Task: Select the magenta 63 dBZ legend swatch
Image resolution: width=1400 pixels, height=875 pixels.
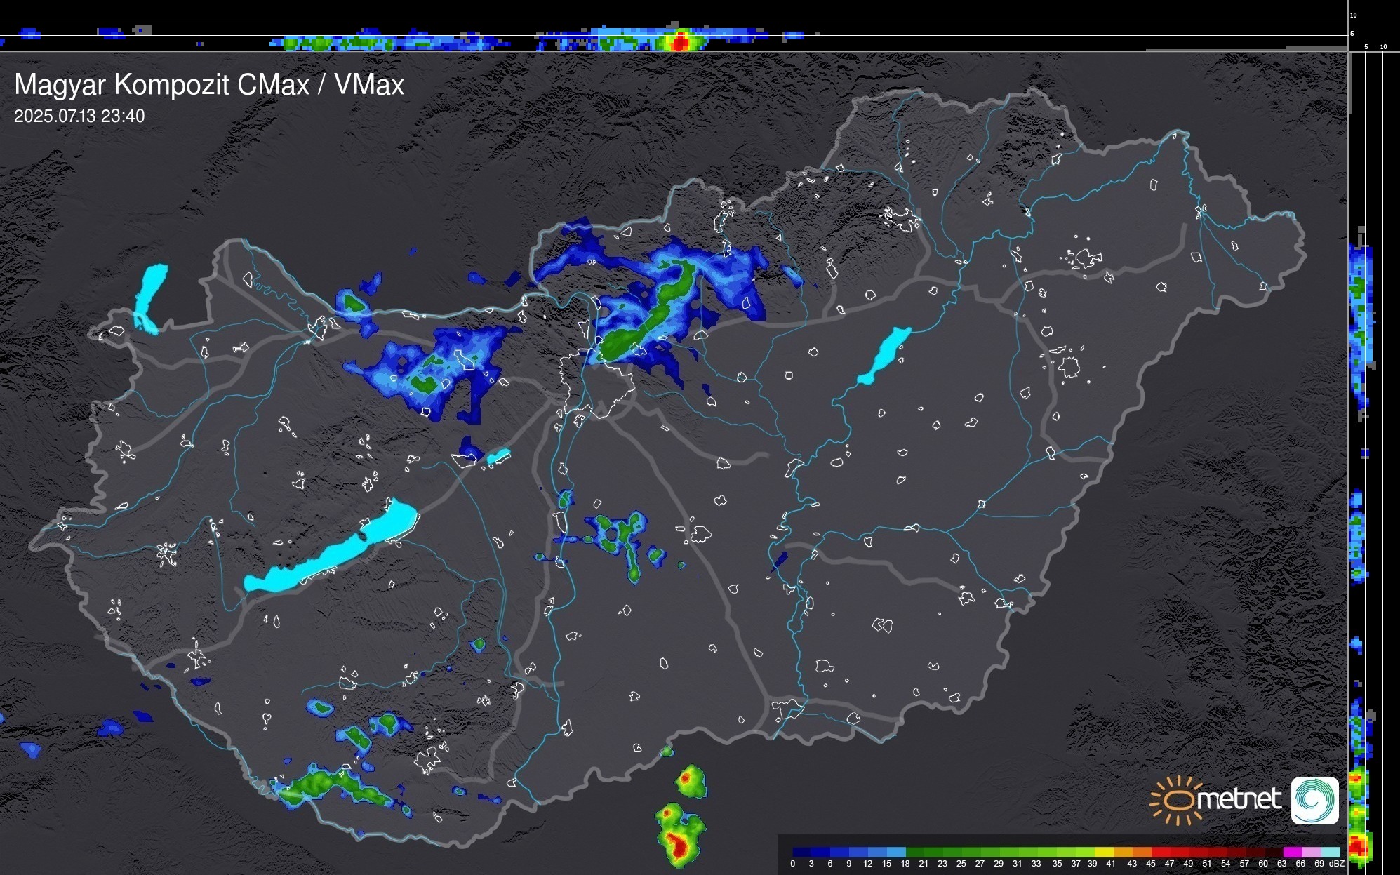Action: click(1292, 852)
